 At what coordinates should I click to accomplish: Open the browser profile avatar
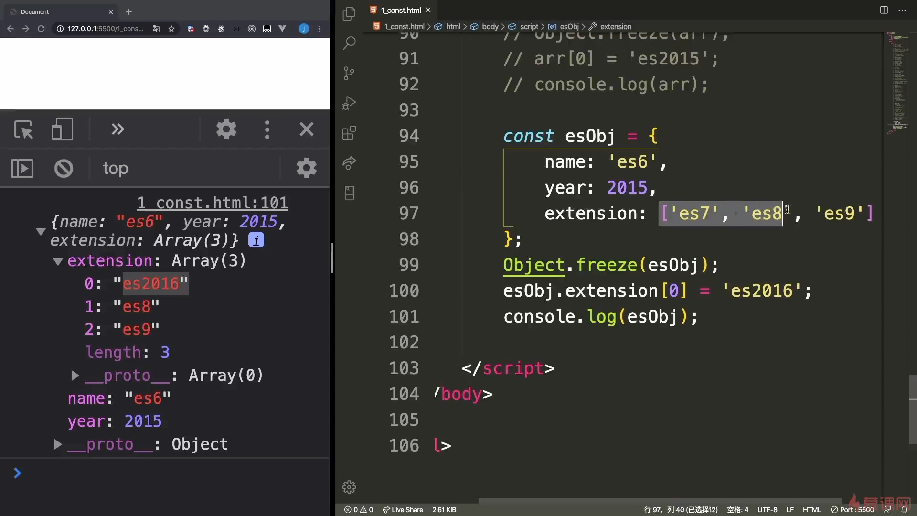click(304, 29)
